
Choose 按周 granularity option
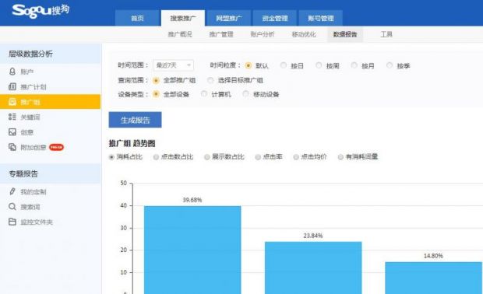(x=319, y=65)
